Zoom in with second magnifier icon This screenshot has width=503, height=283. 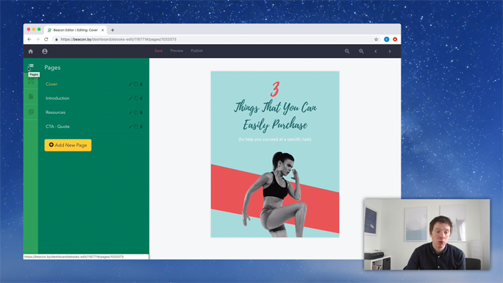(x=361, y=51)
